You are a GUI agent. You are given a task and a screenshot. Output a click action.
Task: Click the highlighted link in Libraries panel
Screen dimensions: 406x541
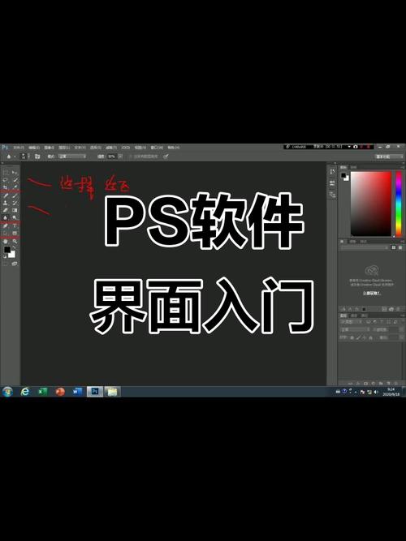point(372,294)
